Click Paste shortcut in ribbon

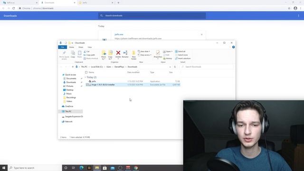91,58
